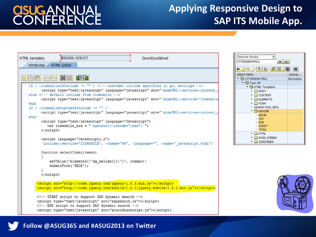Open dropdown arrow next to Forward navigation button

(252, 69)
